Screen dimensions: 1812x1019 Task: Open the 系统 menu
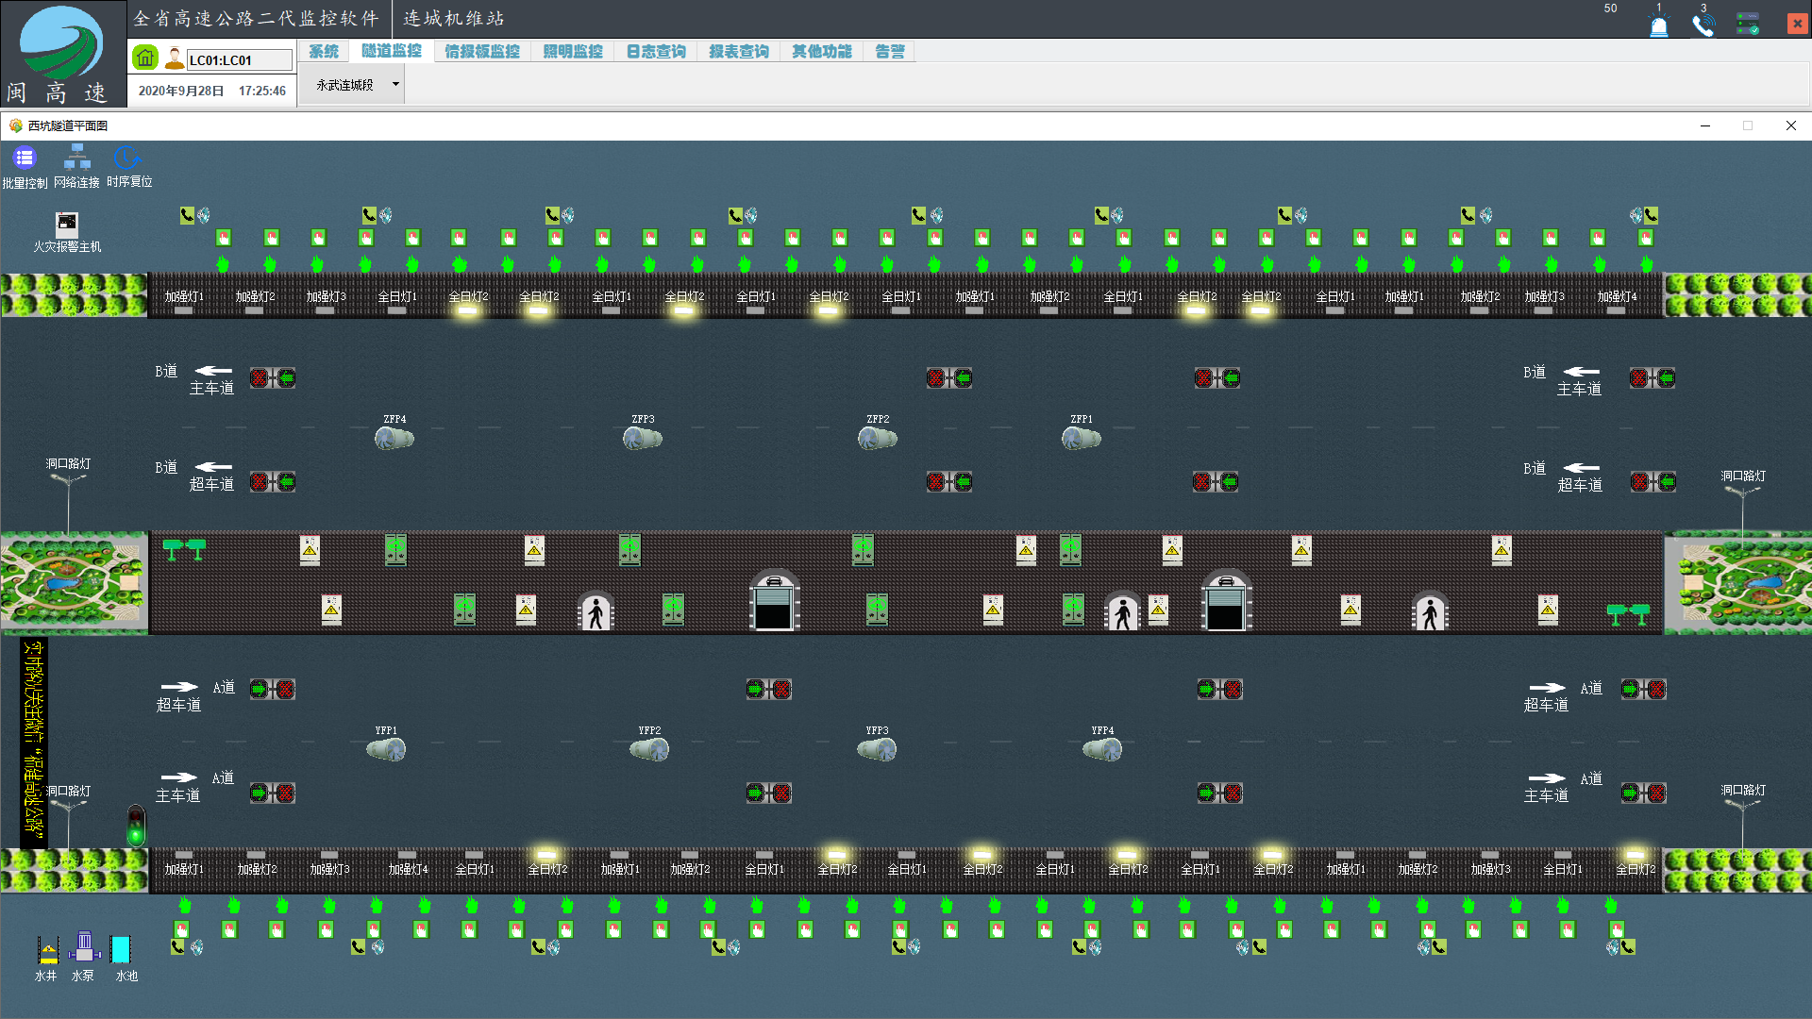click(324, 52)
